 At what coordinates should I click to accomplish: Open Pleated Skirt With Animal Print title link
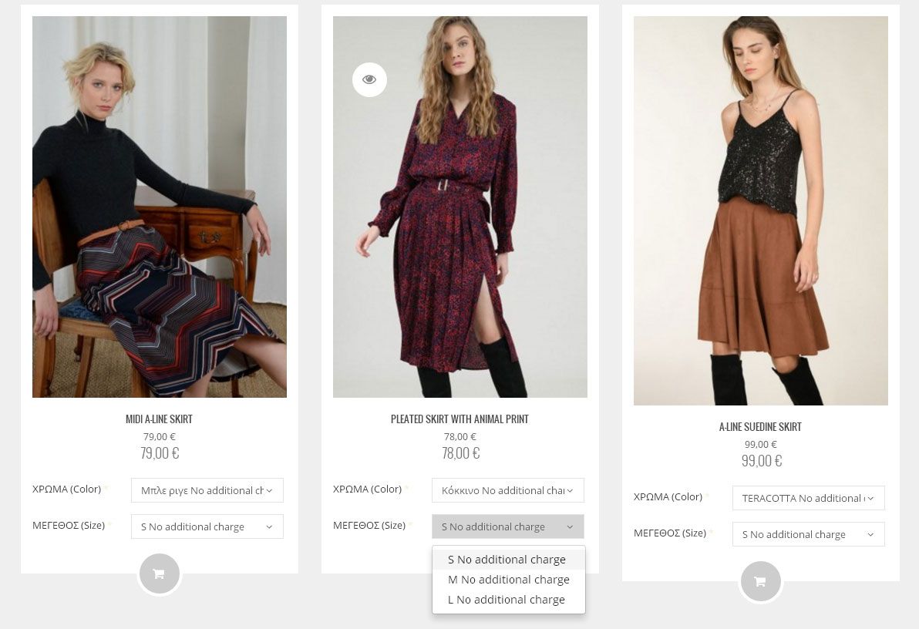tap(459, 419)
